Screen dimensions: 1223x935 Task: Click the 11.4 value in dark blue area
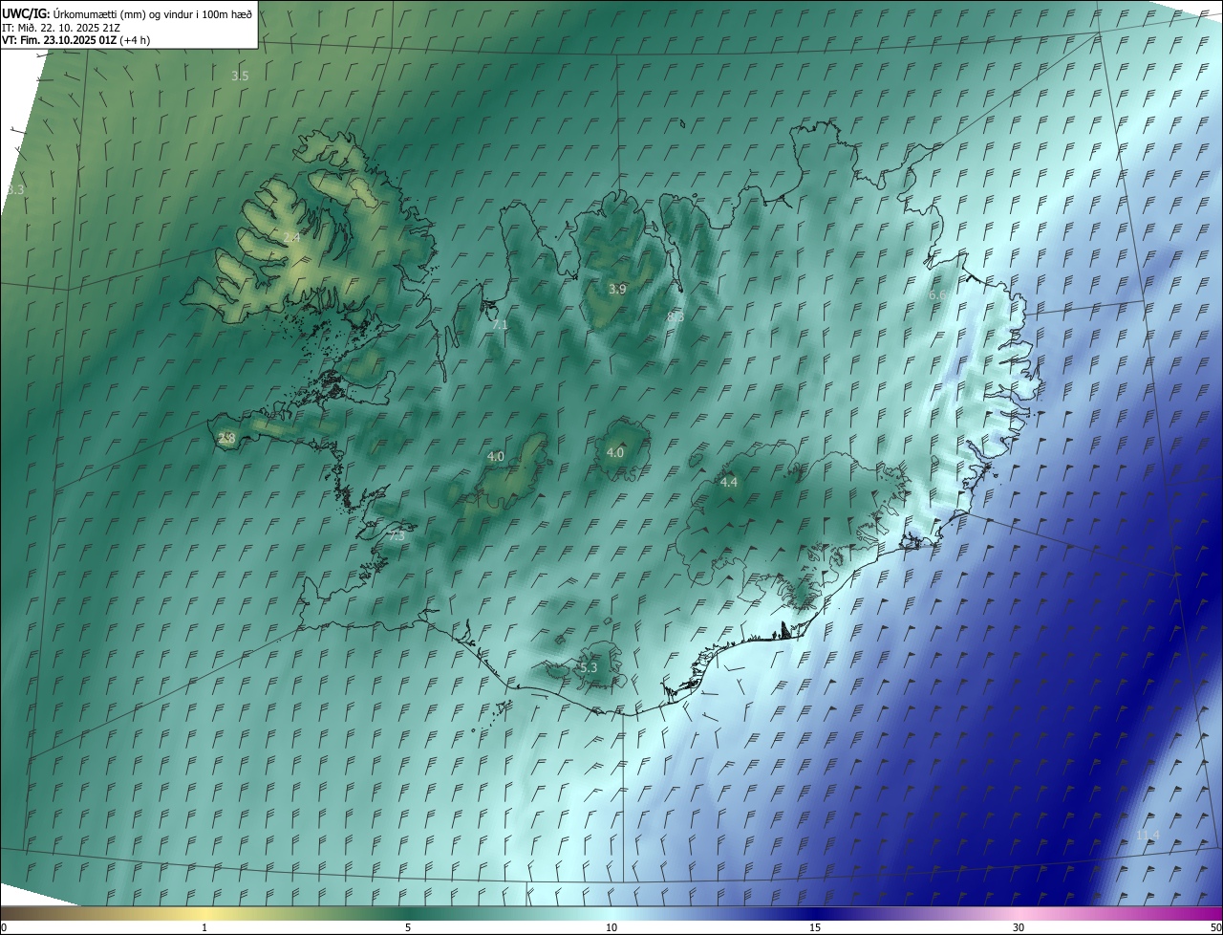(1148, 836)
